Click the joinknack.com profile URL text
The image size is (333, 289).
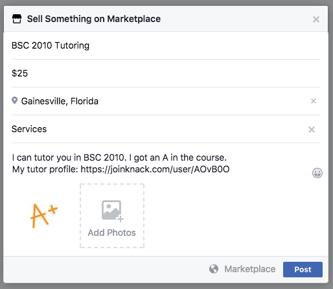pos(155,169)
